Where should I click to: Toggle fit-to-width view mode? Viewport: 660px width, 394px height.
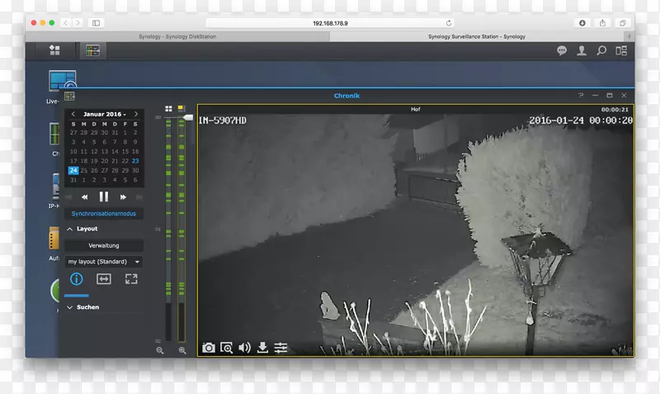(x=103, y=279)
